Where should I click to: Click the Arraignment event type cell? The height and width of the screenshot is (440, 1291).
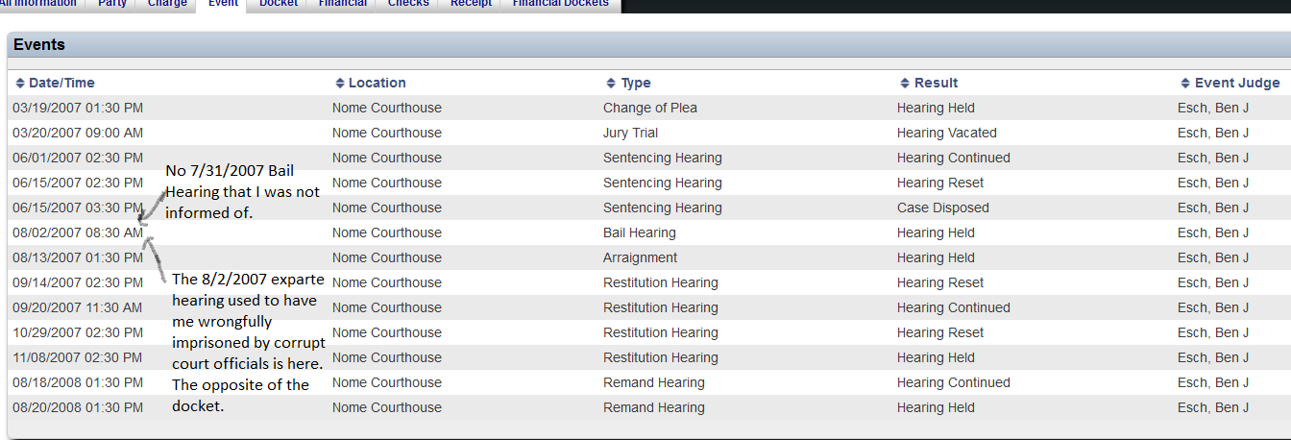coord(640,257)
